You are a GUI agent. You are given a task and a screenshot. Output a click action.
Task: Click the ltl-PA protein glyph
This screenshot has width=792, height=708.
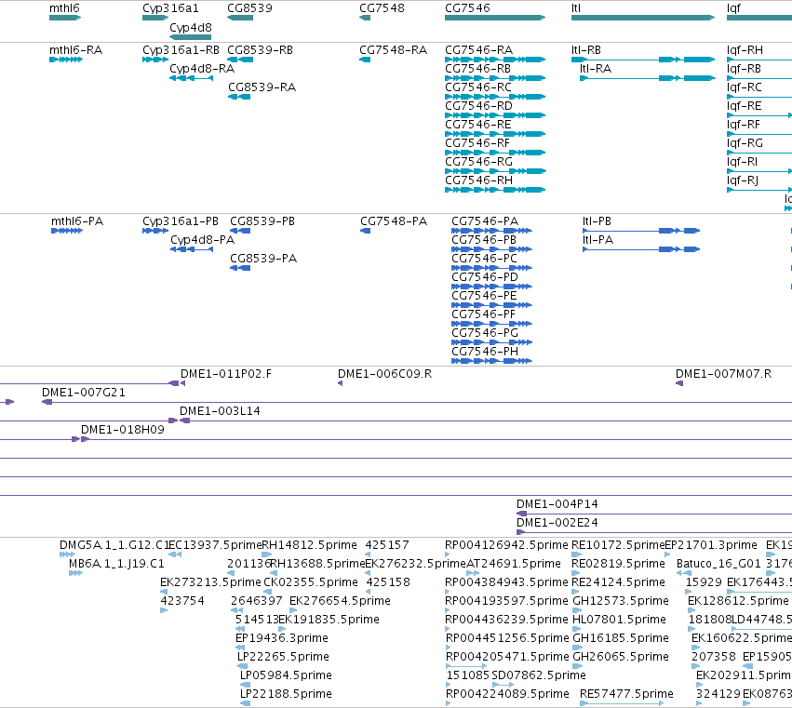point(641,249)
